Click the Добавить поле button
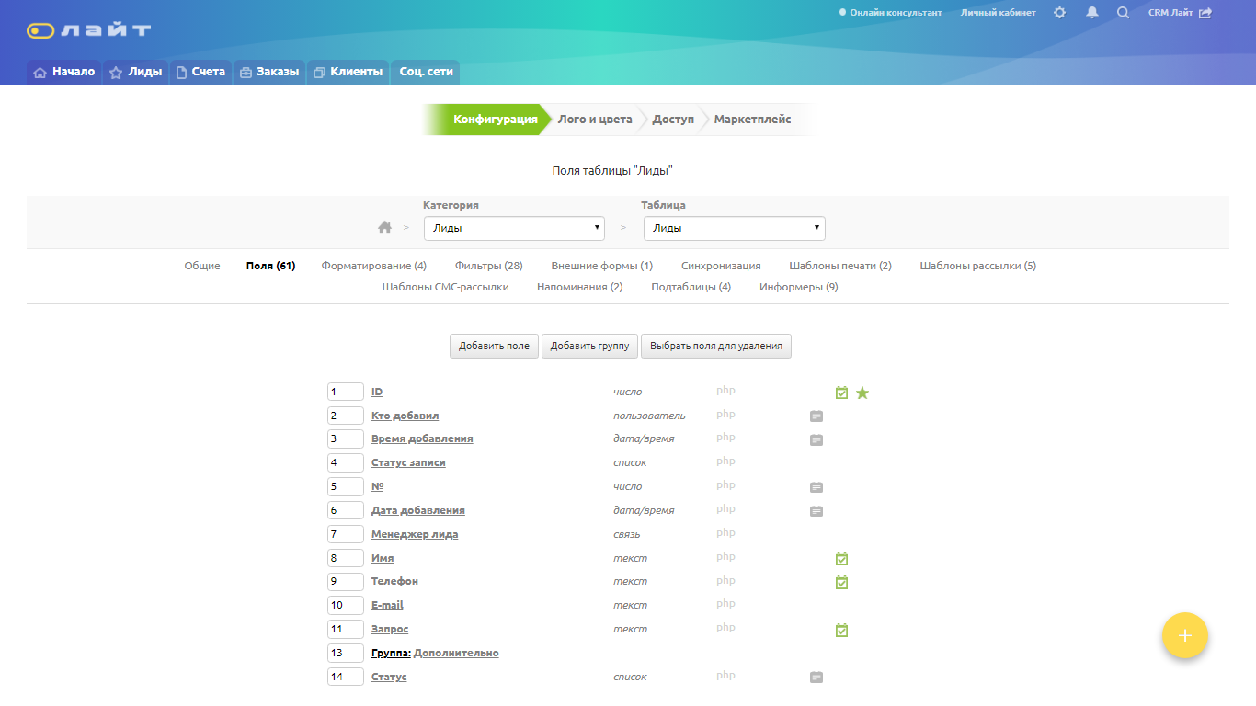This screenshot has width=1256, height=706. click(494, 346)
